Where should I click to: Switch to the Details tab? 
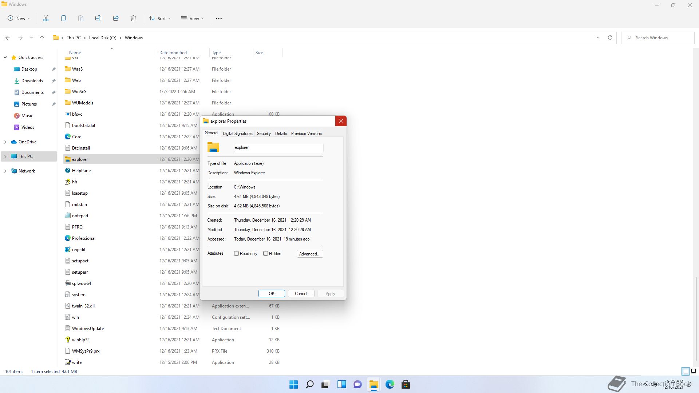point(281,134)
